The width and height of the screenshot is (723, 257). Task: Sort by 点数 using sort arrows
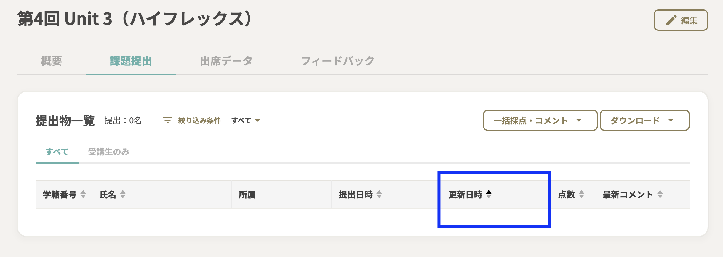581,194
